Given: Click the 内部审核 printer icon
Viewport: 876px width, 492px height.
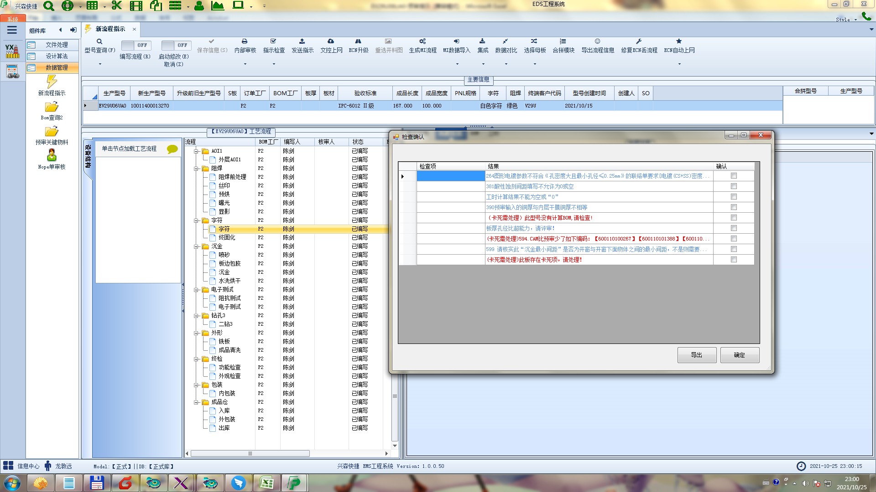Looking at the screenshot, I should point(245,41).
